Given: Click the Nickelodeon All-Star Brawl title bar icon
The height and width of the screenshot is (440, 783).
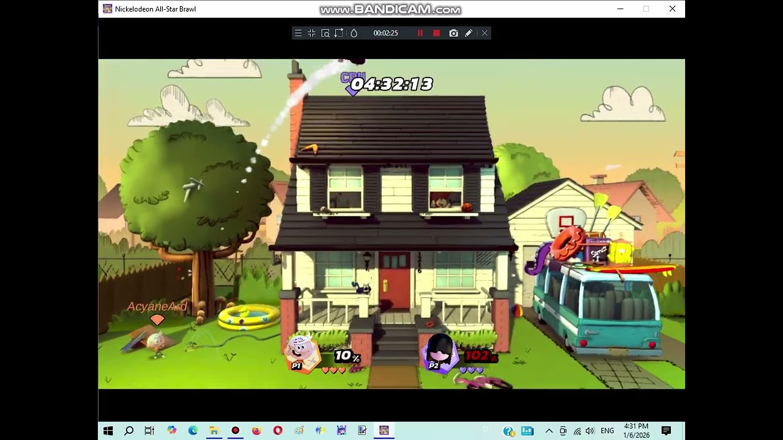Looking at the screenshot, I should coord(108,9).
